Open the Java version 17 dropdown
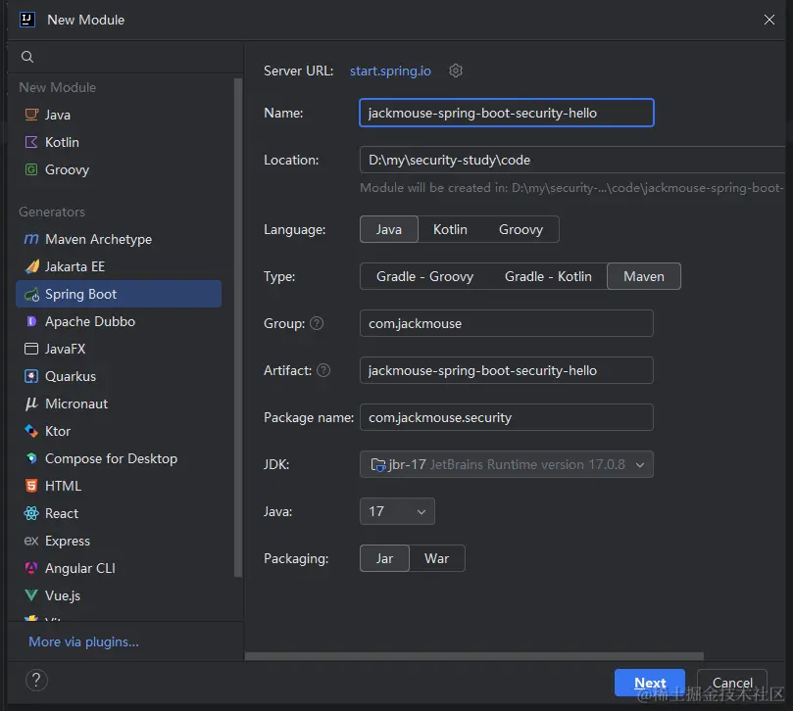The height and width of the screenshot is (711, 793). [x=397, y=511]
